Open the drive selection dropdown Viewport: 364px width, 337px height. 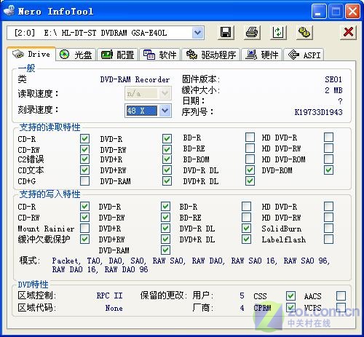click(197, 33)
